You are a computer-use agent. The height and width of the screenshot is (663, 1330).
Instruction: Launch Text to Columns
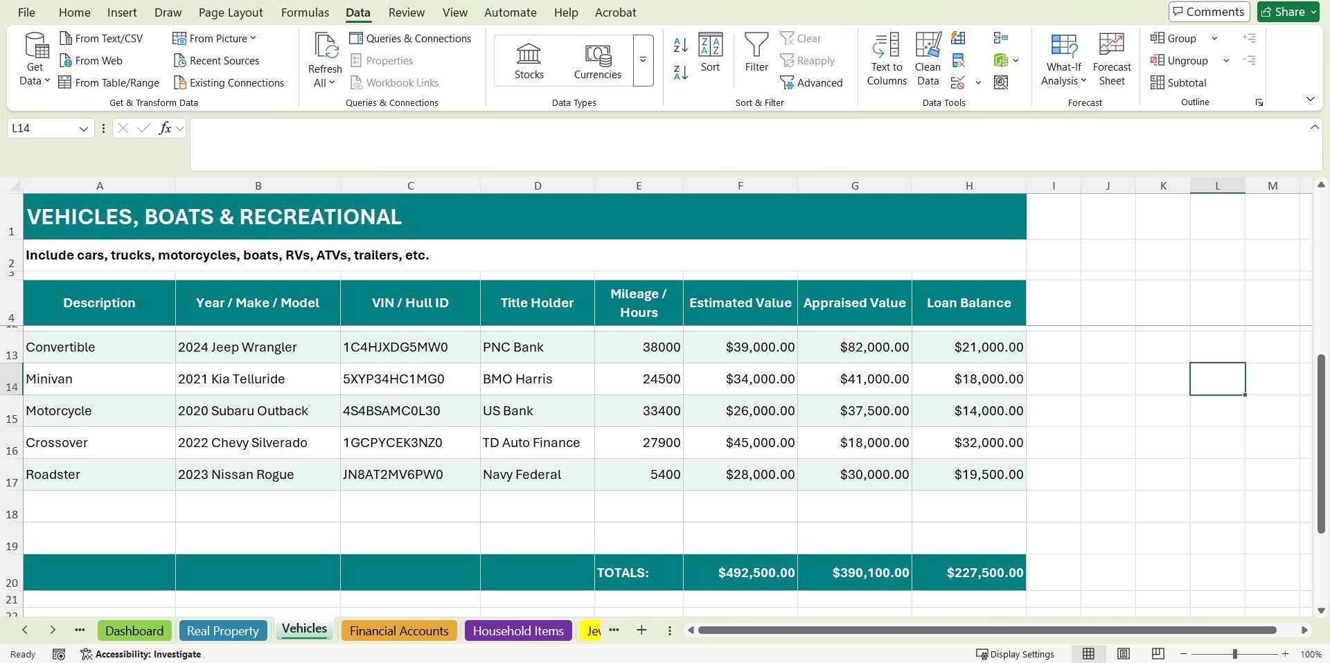click(x=887, y=60)
